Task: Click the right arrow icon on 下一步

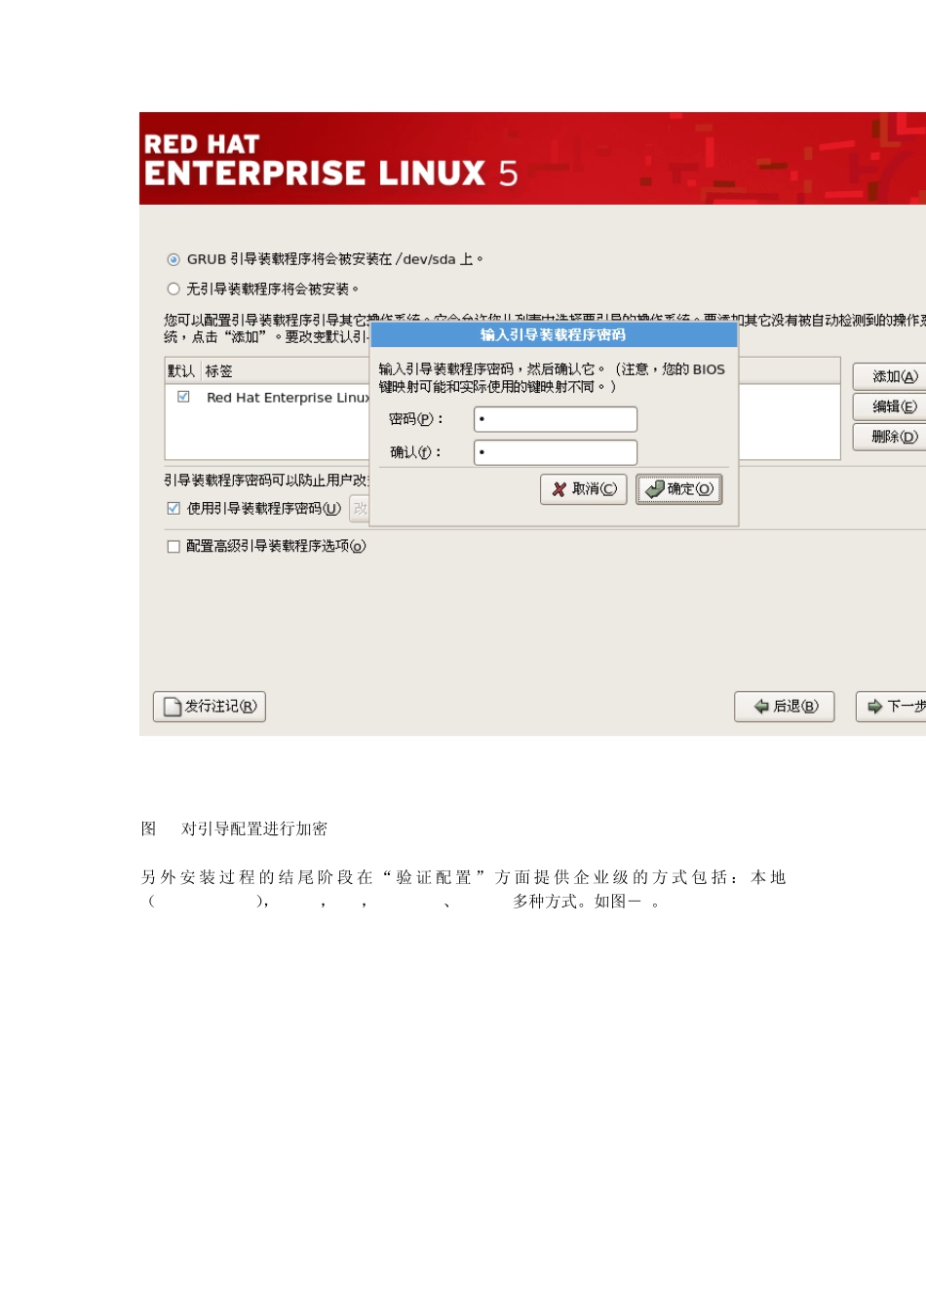Action: (x=875, y=707)
